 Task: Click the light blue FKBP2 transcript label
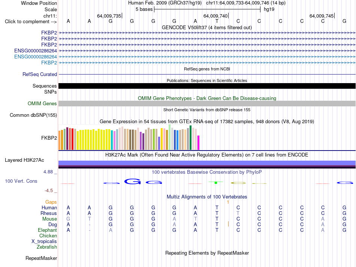click(49, 63)
